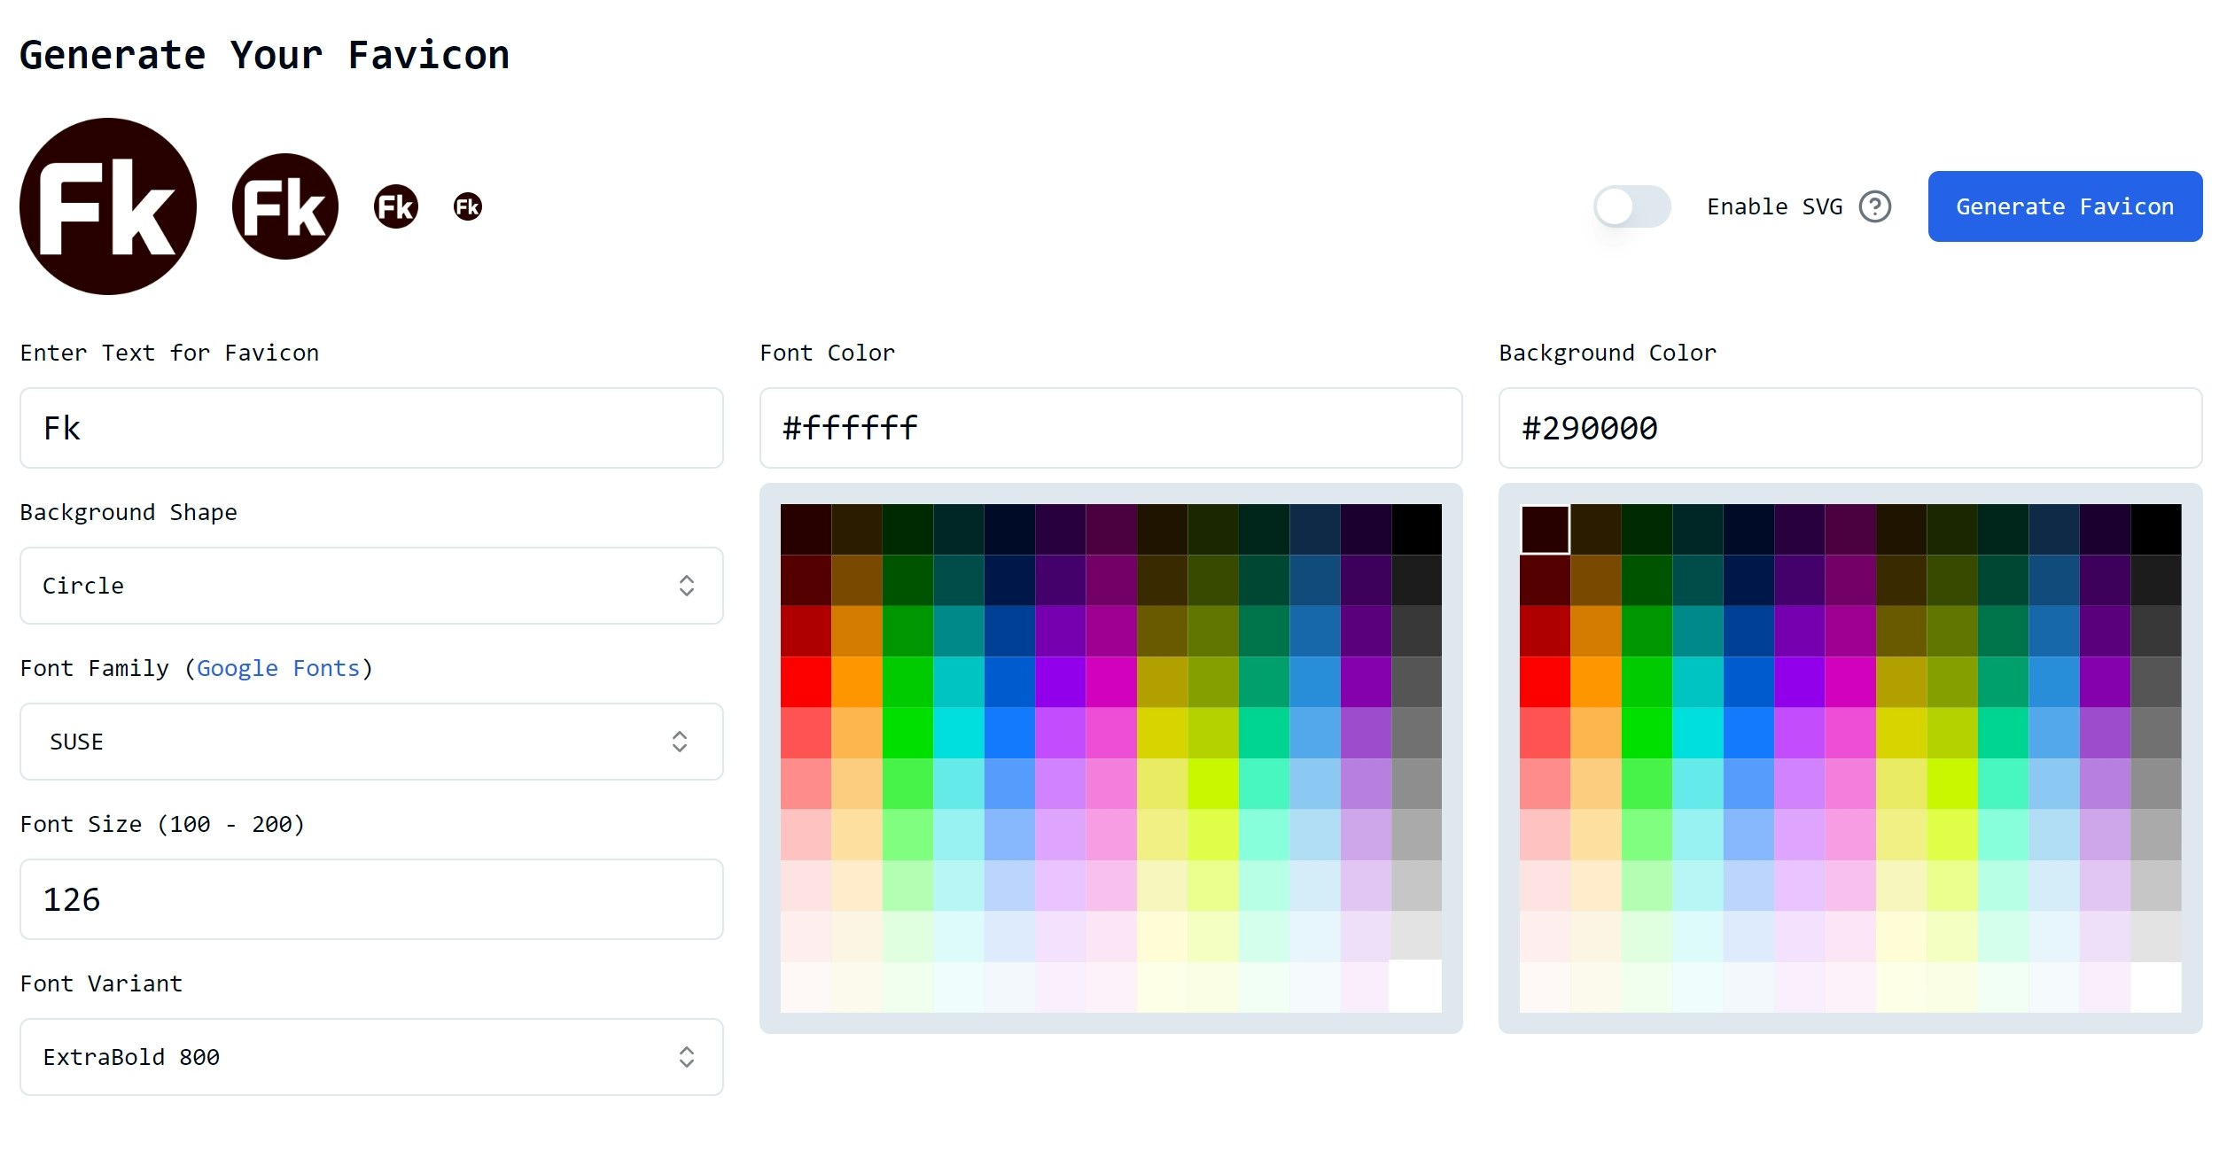The height and width of the screenshot is (1158, 2227).
Task: Select the white swatch in Font Color palette
Action: click(1416, 988)
